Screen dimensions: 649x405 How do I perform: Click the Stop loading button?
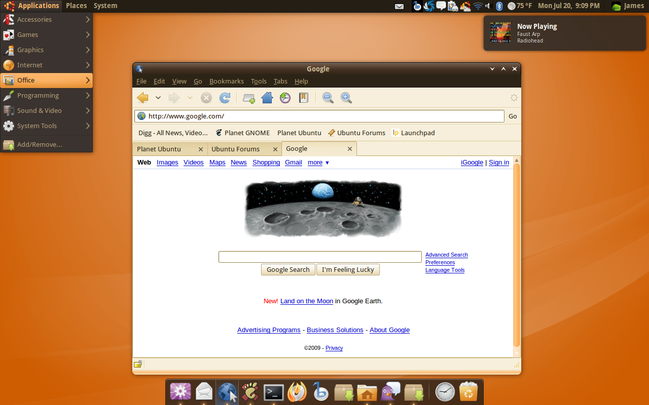click(x=206, y=98)
